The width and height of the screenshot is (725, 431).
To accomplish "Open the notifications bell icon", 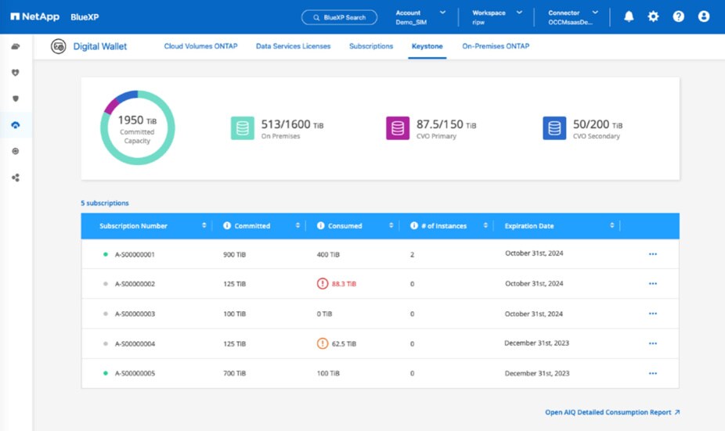I will point(629,16).
